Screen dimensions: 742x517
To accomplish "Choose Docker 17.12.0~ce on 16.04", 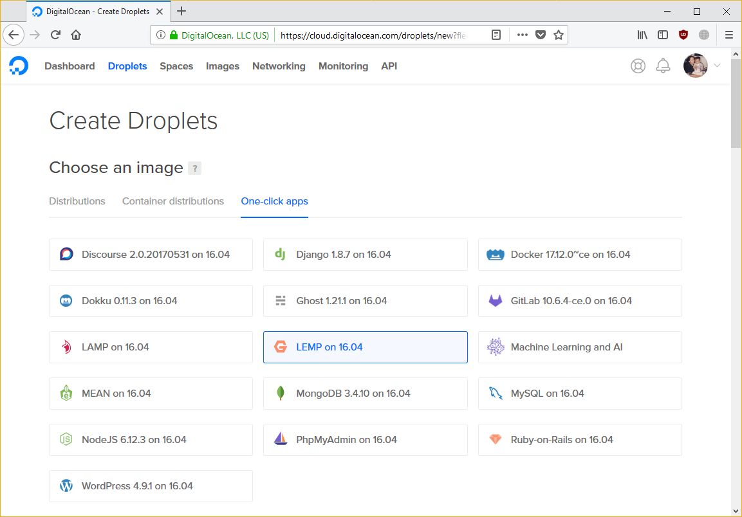I will (x=580, y=255).
